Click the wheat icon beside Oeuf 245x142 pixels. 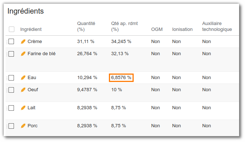coord(23,90)
